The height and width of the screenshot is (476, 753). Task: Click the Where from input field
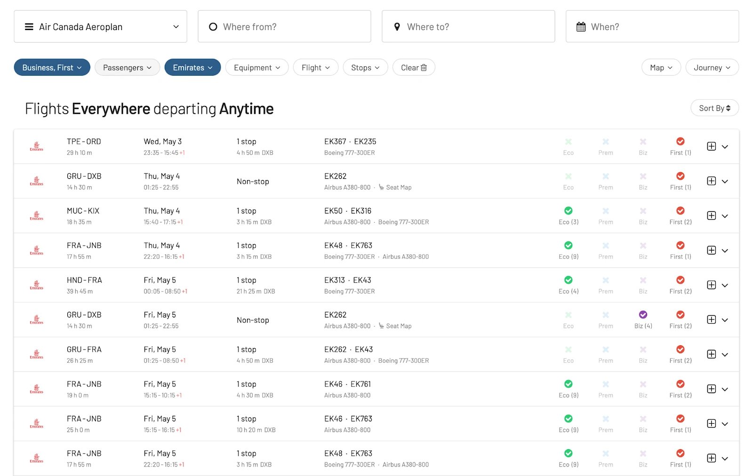coord(284,26)
